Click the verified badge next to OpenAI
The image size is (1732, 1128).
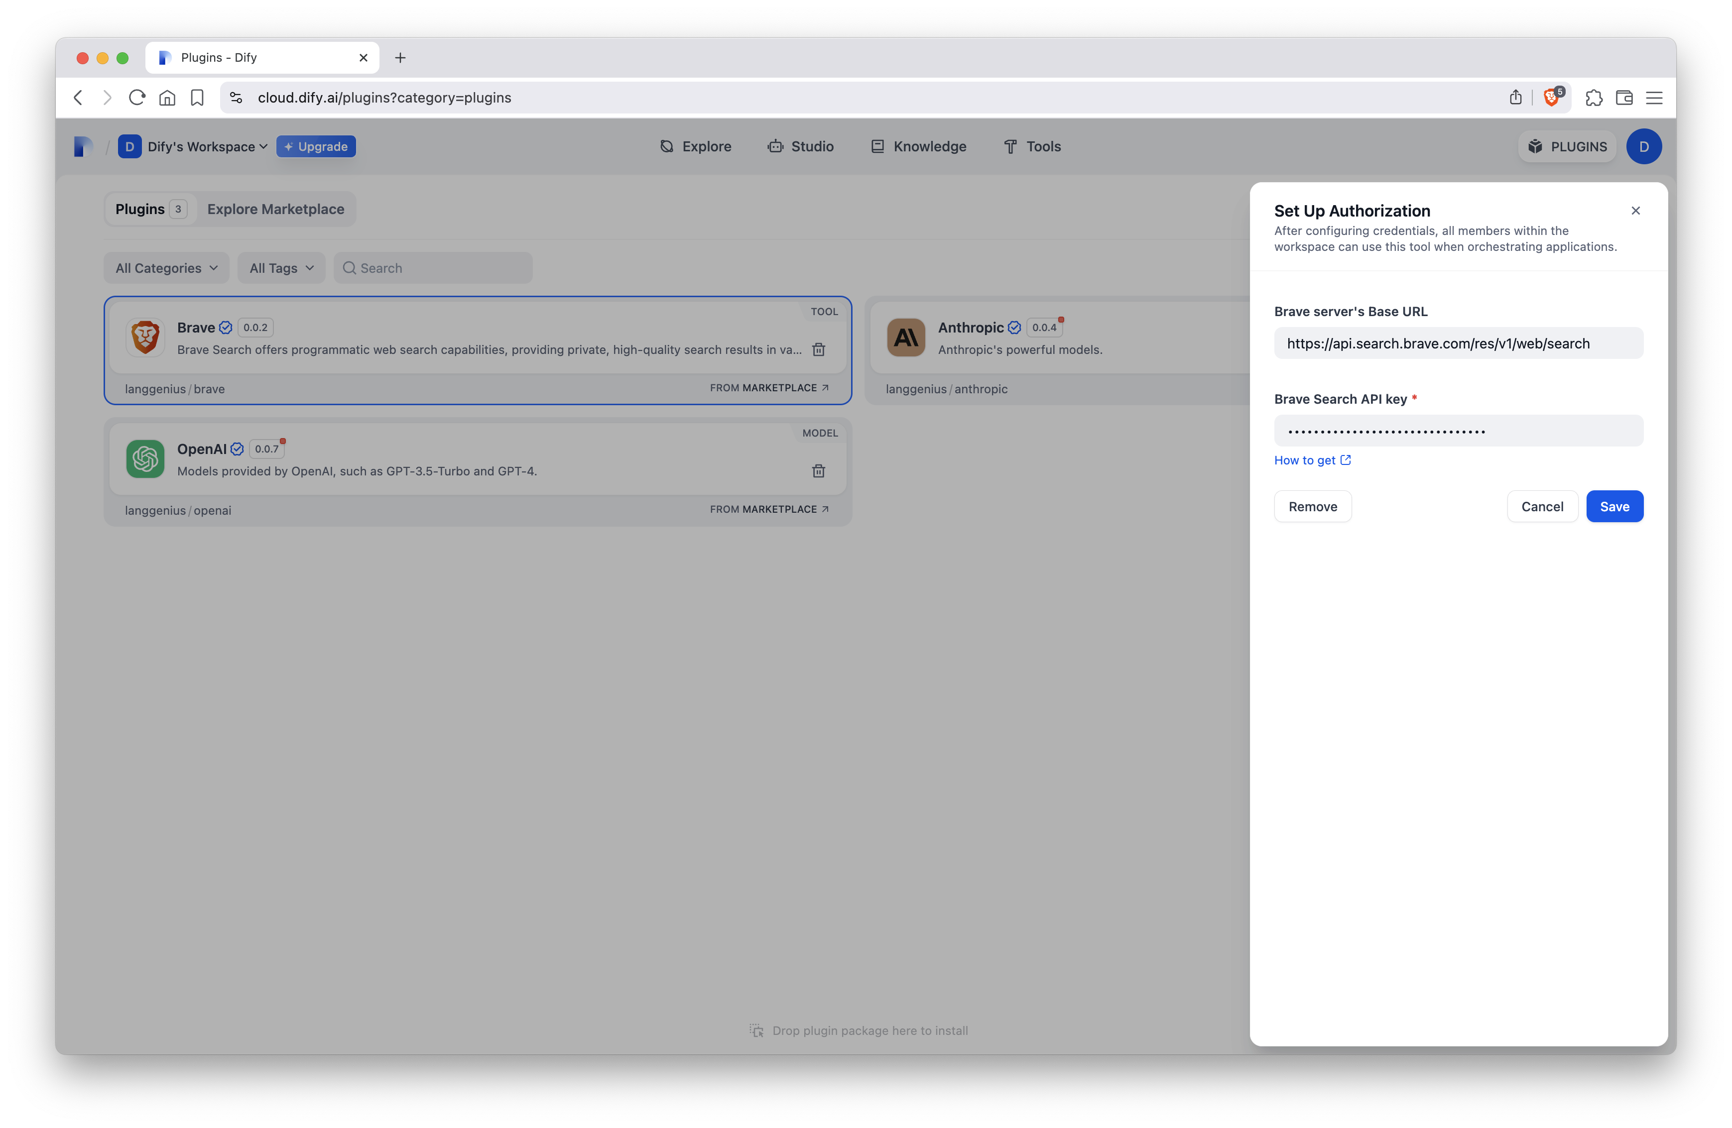(237, 449)
